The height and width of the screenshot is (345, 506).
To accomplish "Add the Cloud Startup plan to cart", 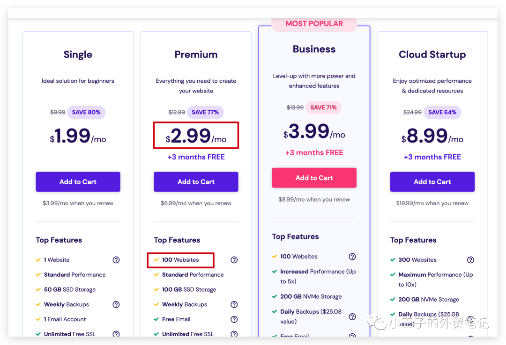I will coord(432,182).
